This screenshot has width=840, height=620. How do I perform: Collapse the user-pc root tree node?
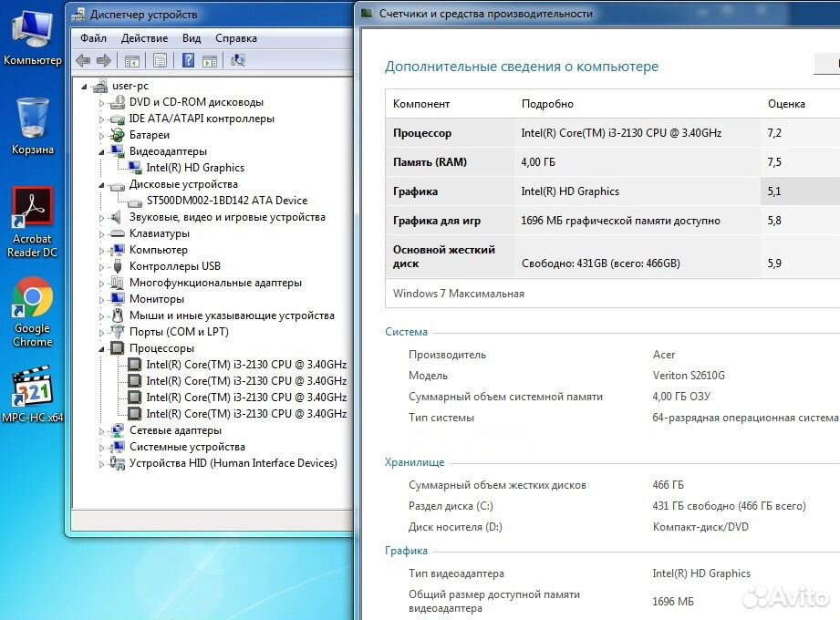tap(84, 87)
